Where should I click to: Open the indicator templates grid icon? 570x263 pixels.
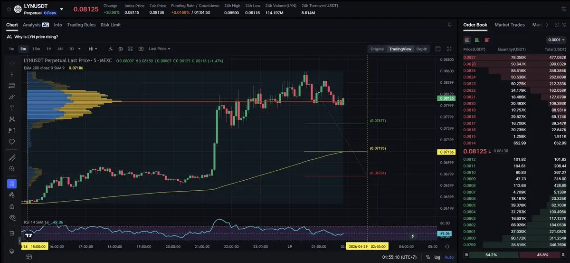coord(131,49)
